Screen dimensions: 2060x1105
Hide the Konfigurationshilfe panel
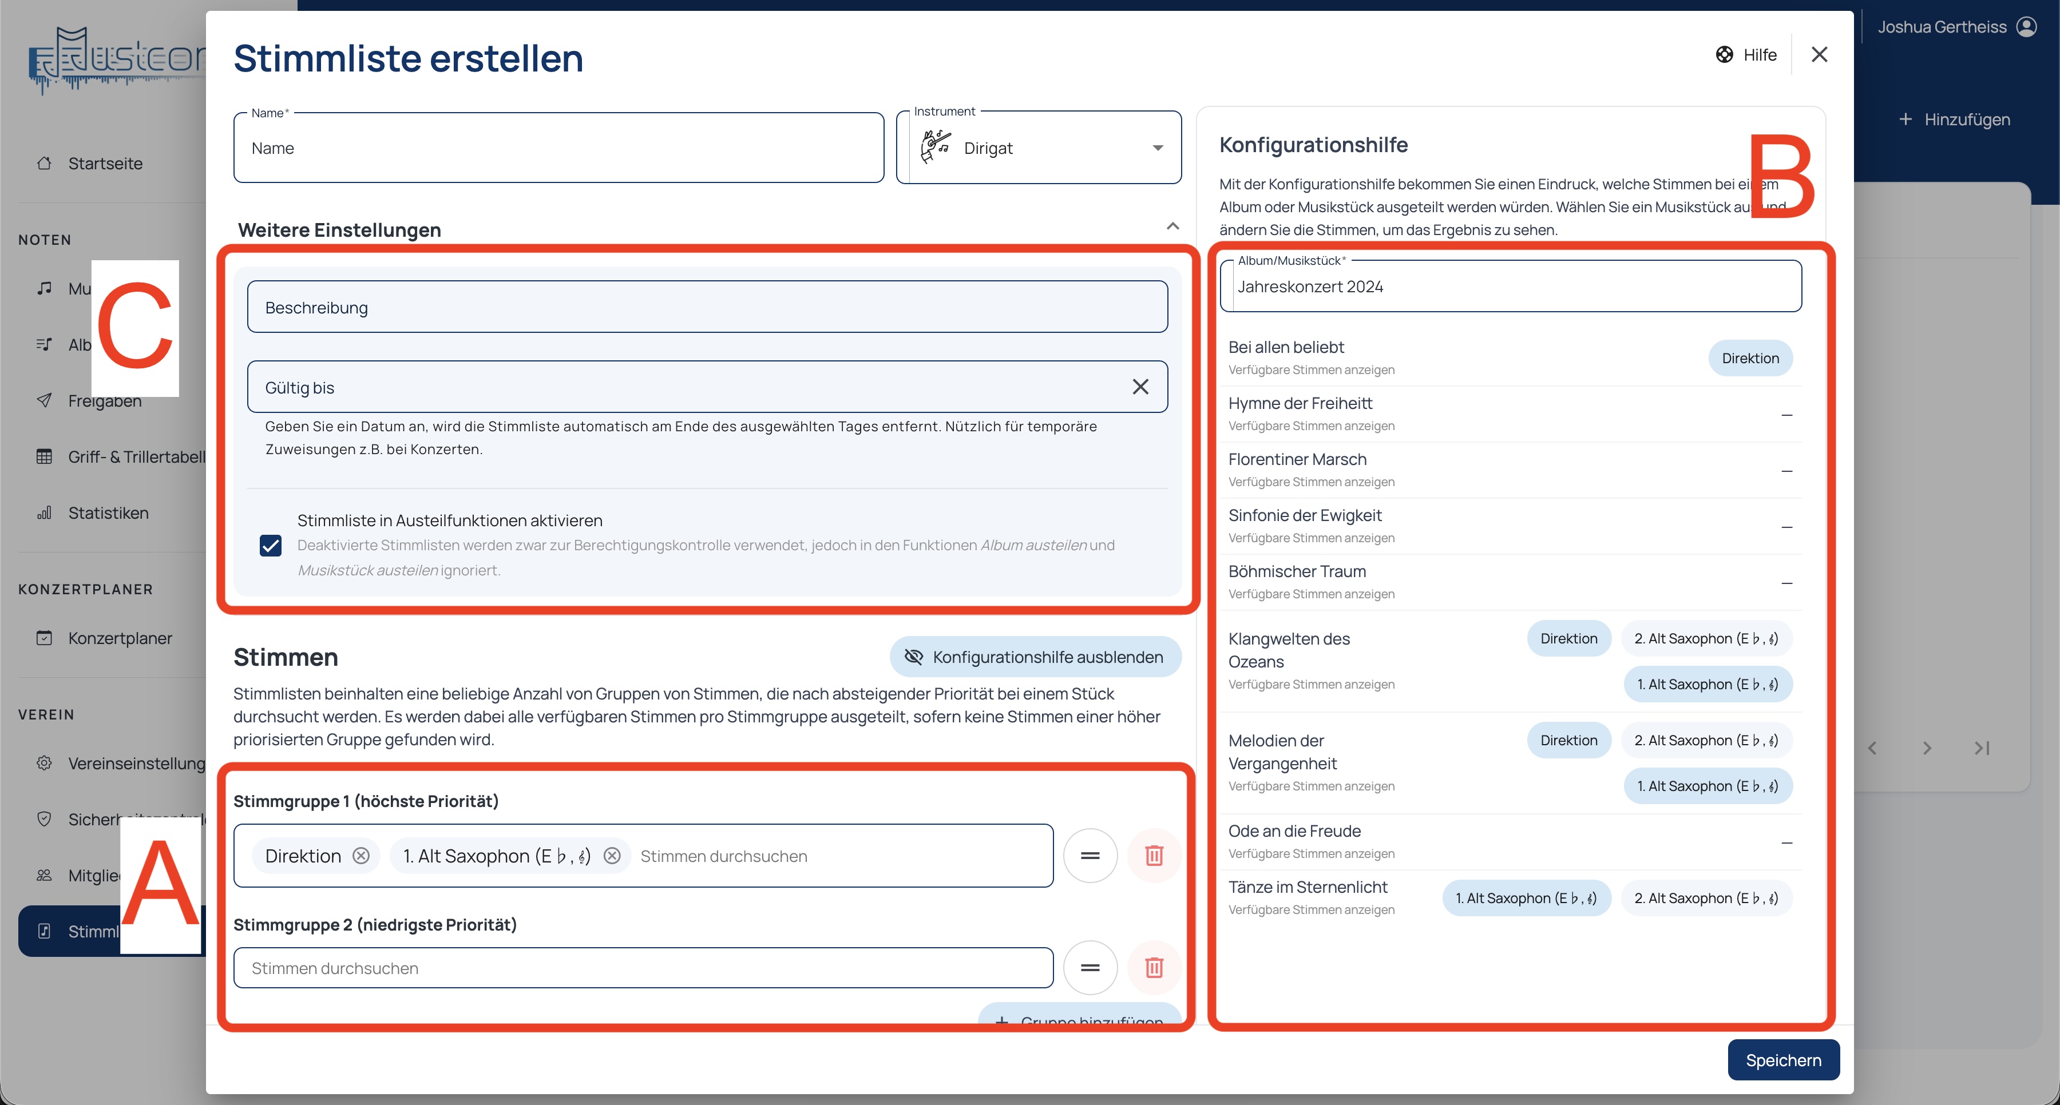coord(1035,657)
